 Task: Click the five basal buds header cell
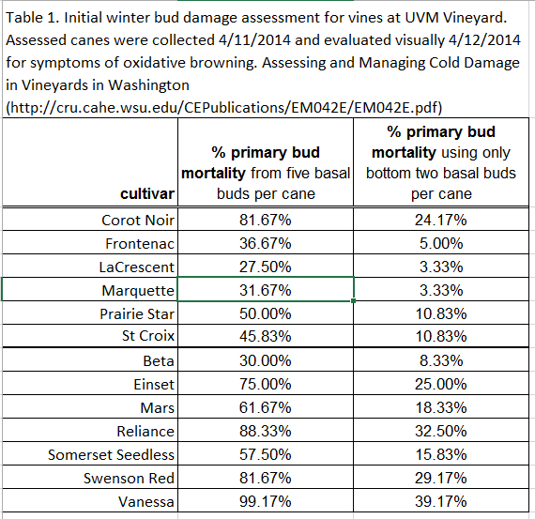pos(266,162)
